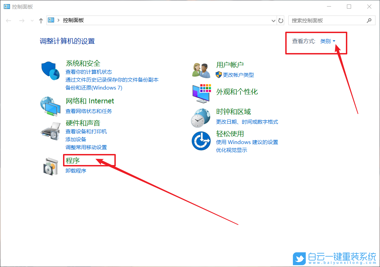Image resolution: width=380 pixels, height=267 pixels.
Task: Open the 外观和个性化 display icon
Action: tap(201, 93)
